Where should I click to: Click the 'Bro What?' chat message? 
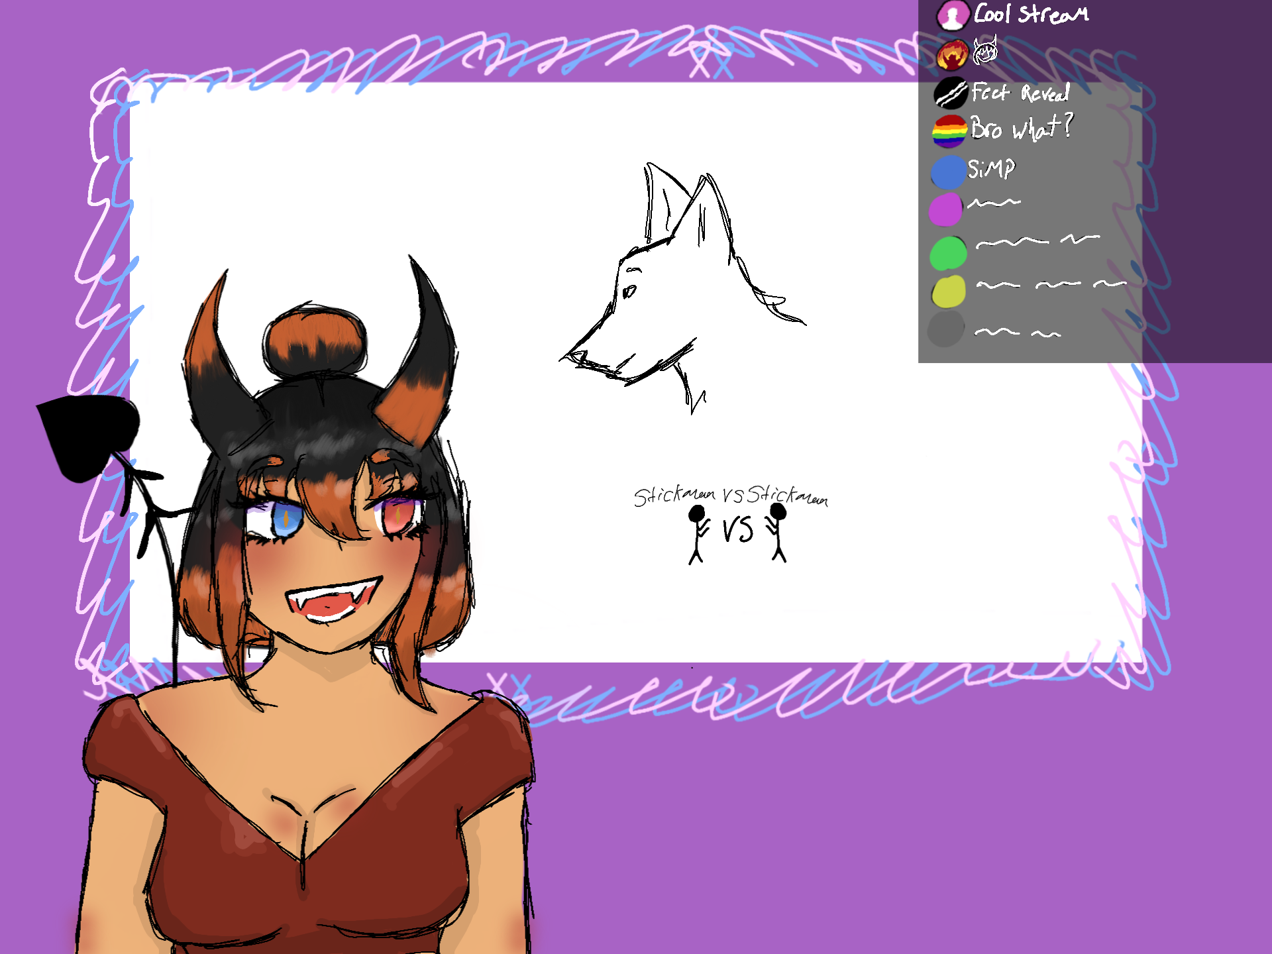coord(1021,127)
